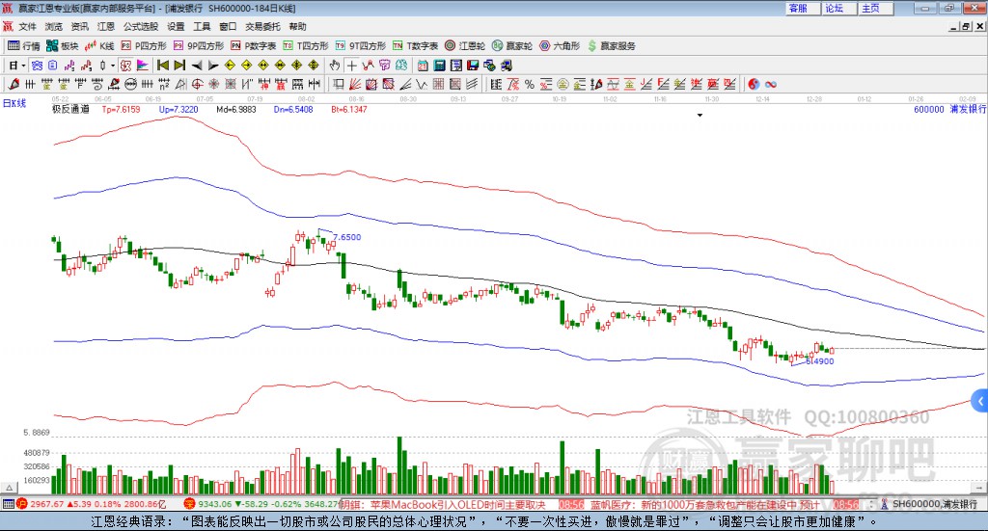988x531 pixels.
Task: Open the 六角形 hexagon tool
Action: tap(560, 46)
